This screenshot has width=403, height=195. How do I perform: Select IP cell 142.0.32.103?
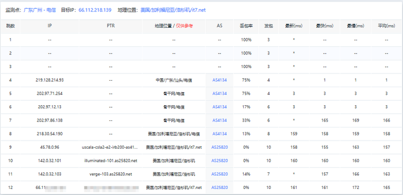(49, 174)
